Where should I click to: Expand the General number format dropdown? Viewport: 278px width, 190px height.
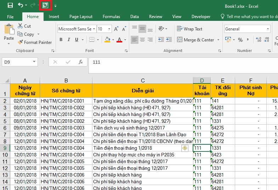click(x=268, y=29)
